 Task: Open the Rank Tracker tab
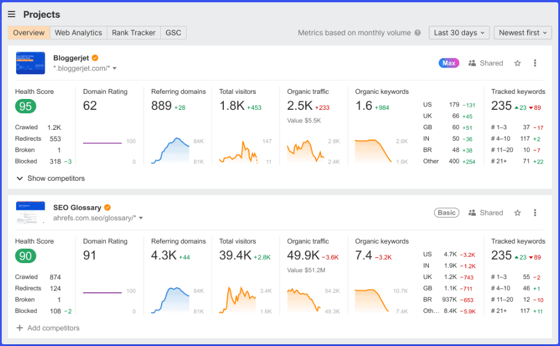pyautogui.click(x=133, y=33)
